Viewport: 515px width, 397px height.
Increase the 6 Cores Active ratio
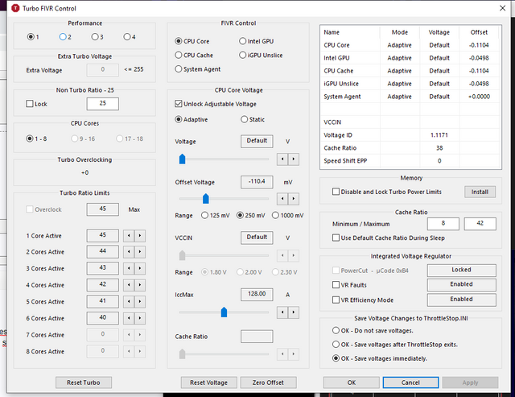140,318
